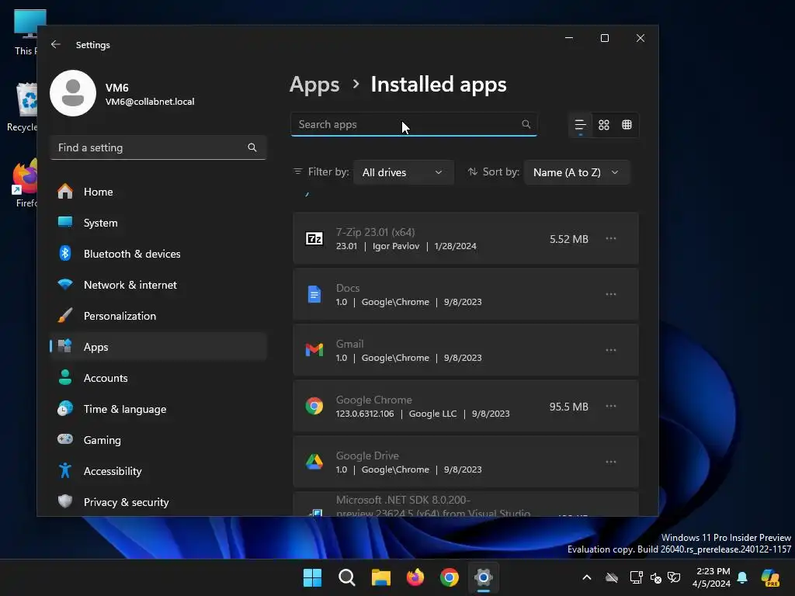Click the Google Drive app name

click(367, 456)
